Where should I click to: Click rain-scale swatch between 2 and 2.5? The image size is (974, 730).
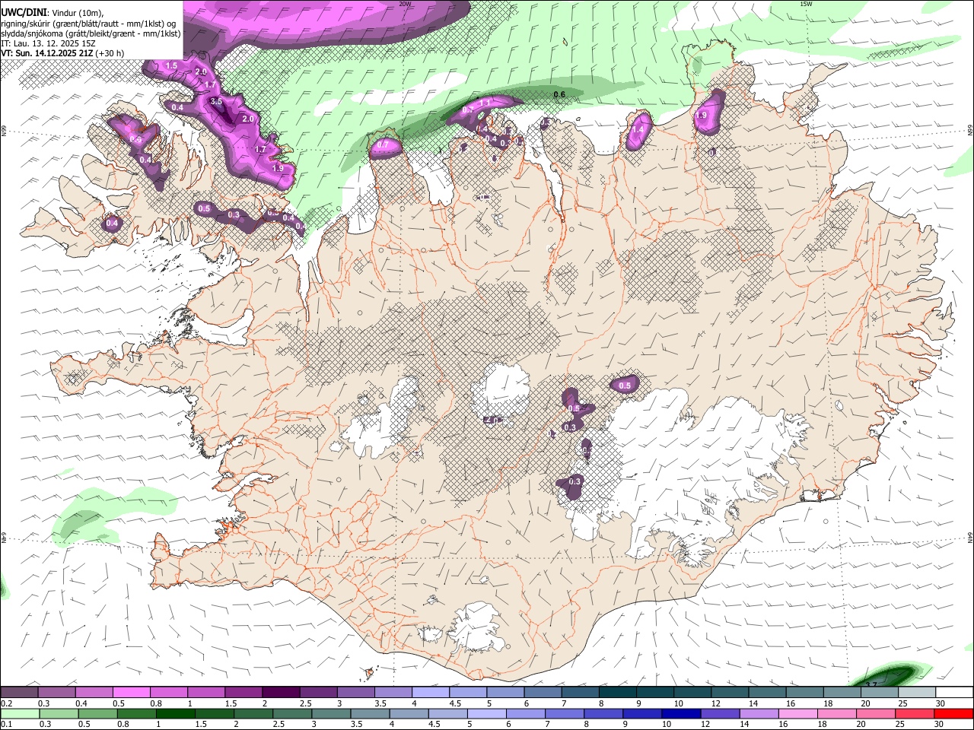253,713
